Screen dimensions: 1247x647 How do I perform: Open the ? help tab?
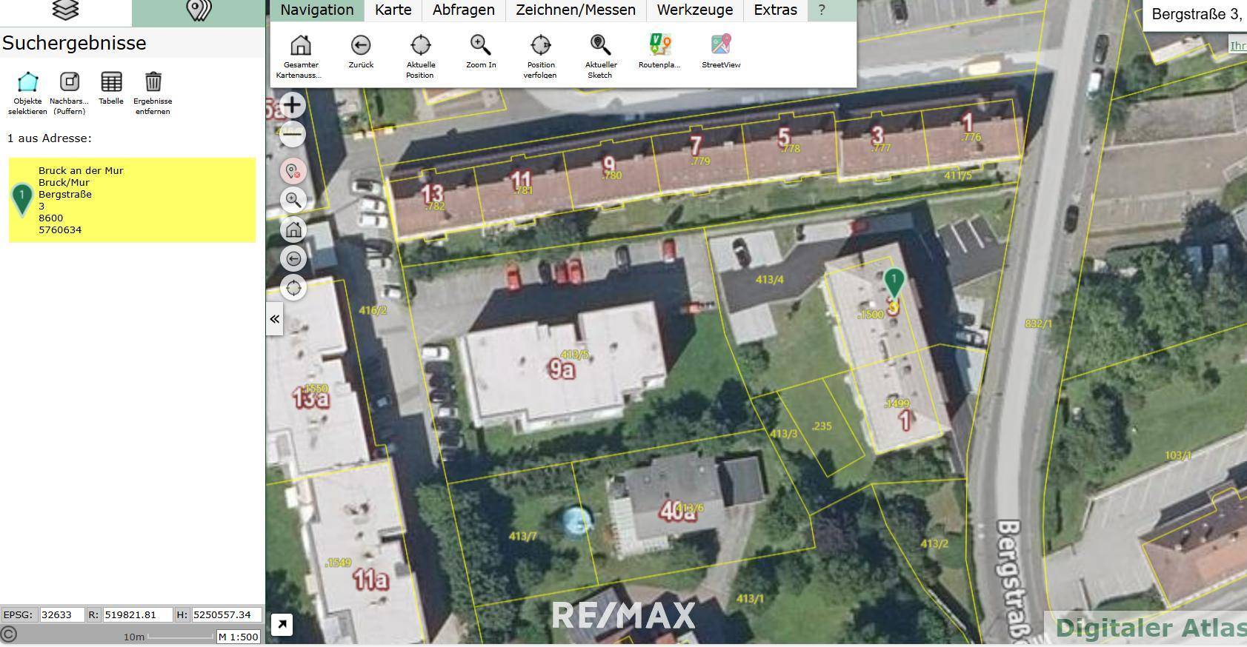point(821,10)
